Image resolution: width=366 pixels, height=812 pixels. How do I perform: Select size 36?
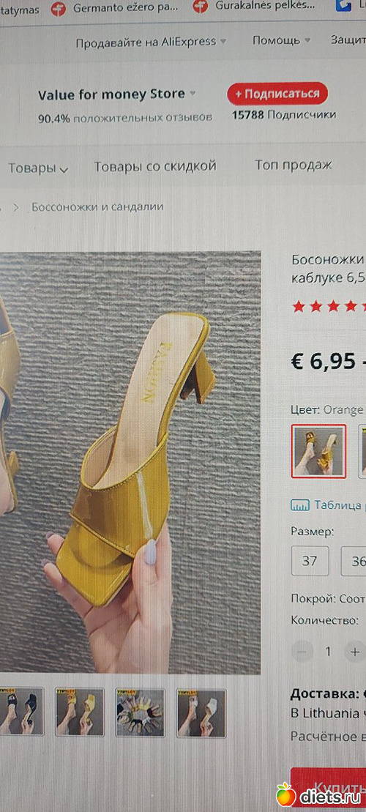(x=354, y=561)
